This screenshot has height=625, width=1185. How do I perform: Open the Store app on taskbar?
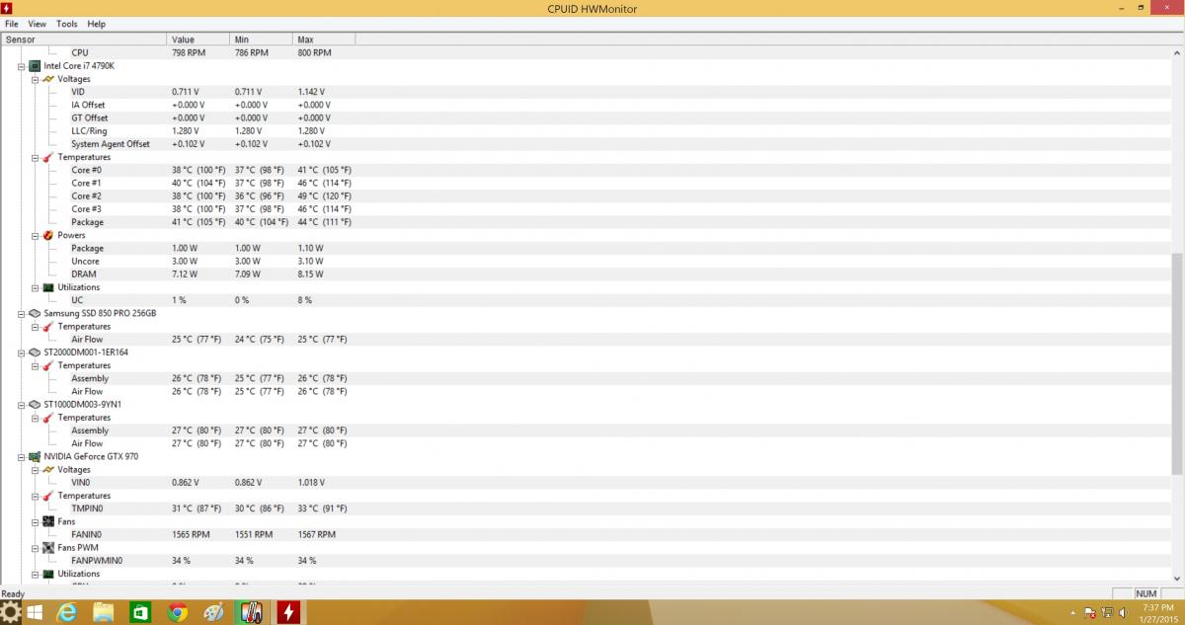click(x=140, y=612)
